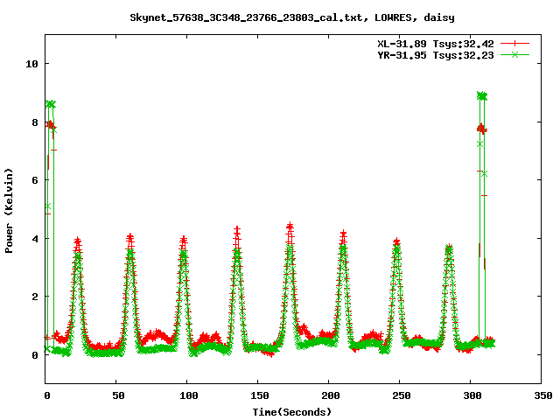Click the top of the green calibration spike near 305 seconds
Image resolution: width=560 pixels, height=420 pixels.
pos(481,95)
